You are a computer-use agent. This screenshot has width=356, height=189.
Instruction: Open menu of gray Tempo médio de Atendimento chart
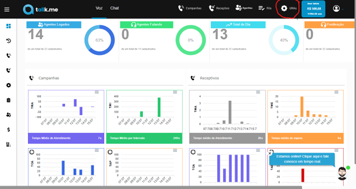258,92
